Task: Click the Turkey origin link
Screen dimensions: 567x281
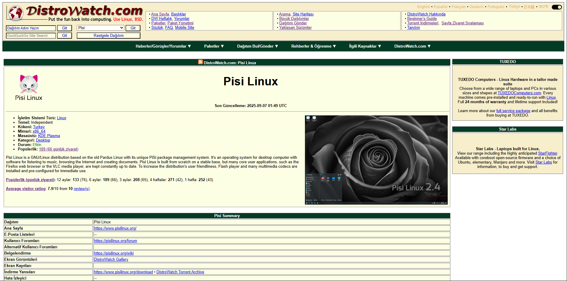Action: 39,127
